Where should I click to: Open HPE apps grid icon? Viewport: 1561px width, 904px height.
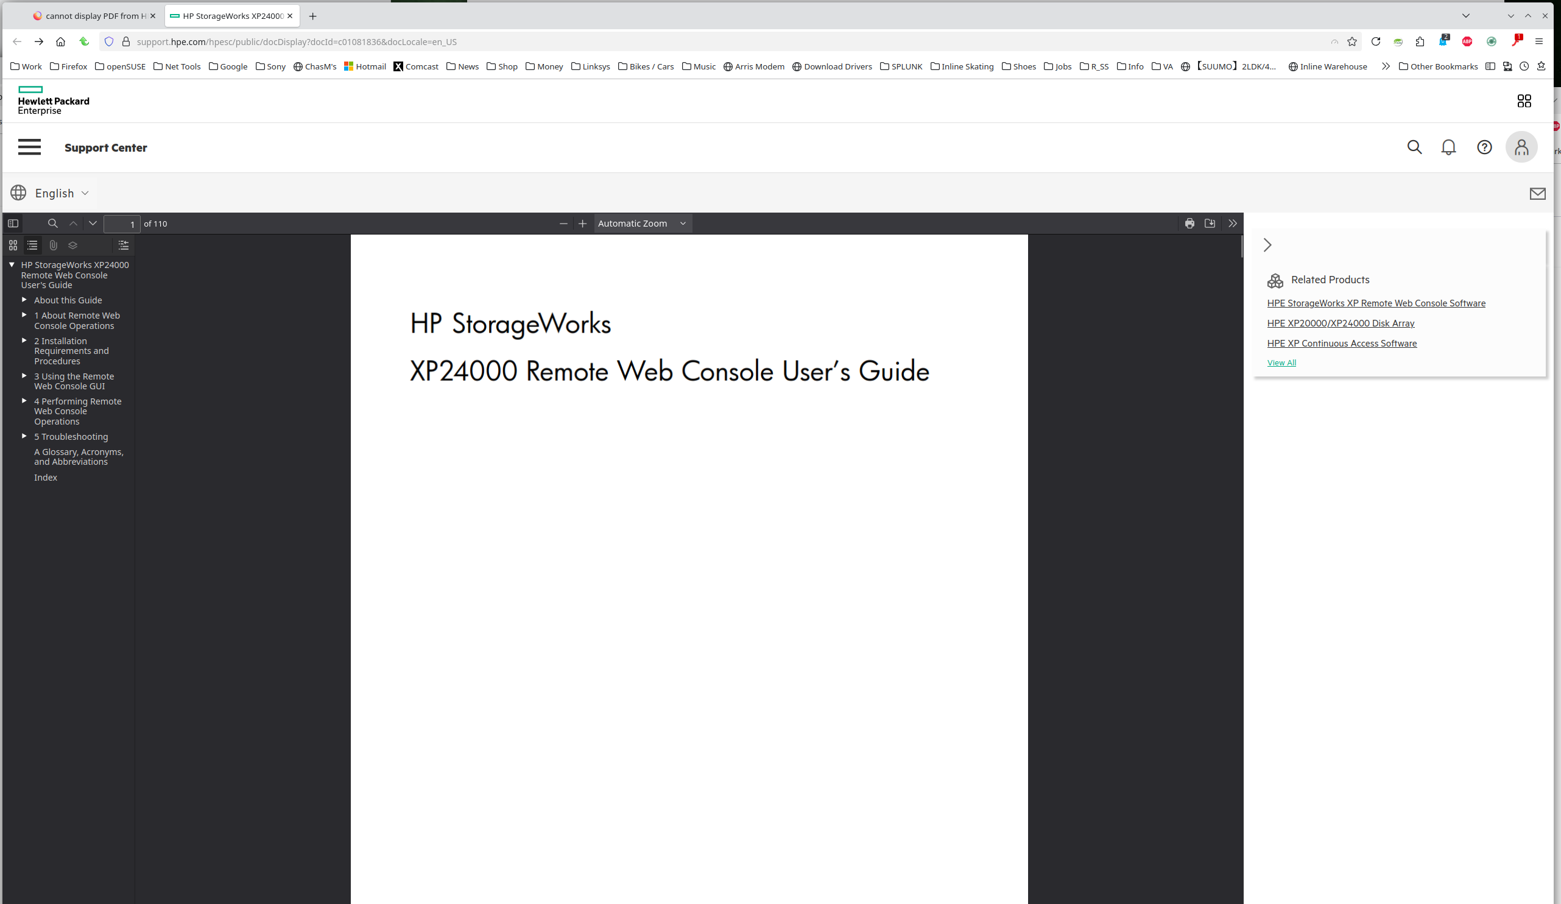[x=1524, y=101]
